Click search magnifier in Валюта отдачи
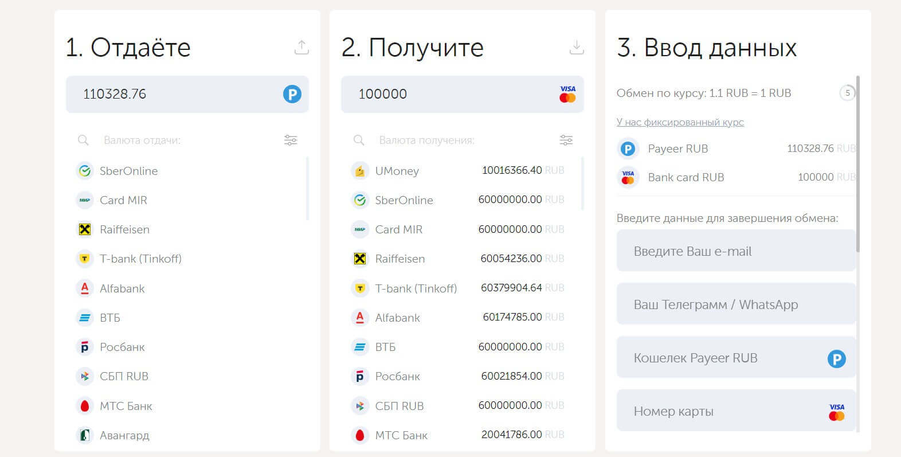Viewport: 901px width, 457px height. click(x=84, y=140)
